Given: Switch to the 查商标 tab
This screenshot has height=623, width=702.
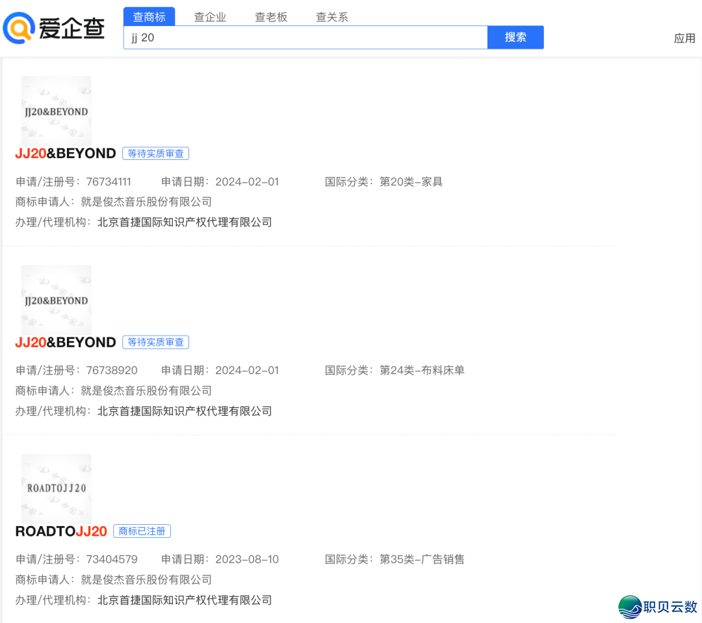Looking at the screenshot, I should click(149, 17).
